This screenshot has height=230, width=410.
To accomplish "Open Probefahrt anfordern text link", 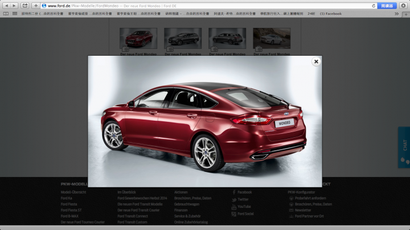I will coord(310,198).
